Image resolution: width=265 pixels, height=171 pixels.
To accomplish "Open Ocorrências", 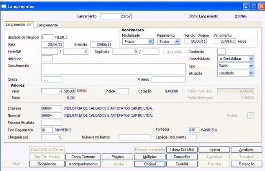I will [47, 164].
